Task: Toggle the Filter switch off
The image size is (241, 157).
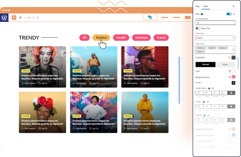Action: pos(229,14)
